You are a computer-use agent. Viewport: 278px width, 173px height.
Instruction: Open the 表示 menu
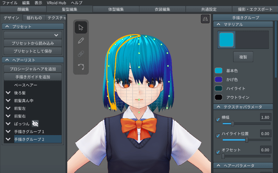pos(38,3)
